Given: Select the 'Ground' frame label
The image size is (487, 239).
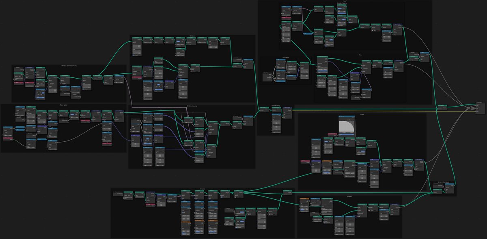Looking at the screenshot, I should (x=203, y=189).
